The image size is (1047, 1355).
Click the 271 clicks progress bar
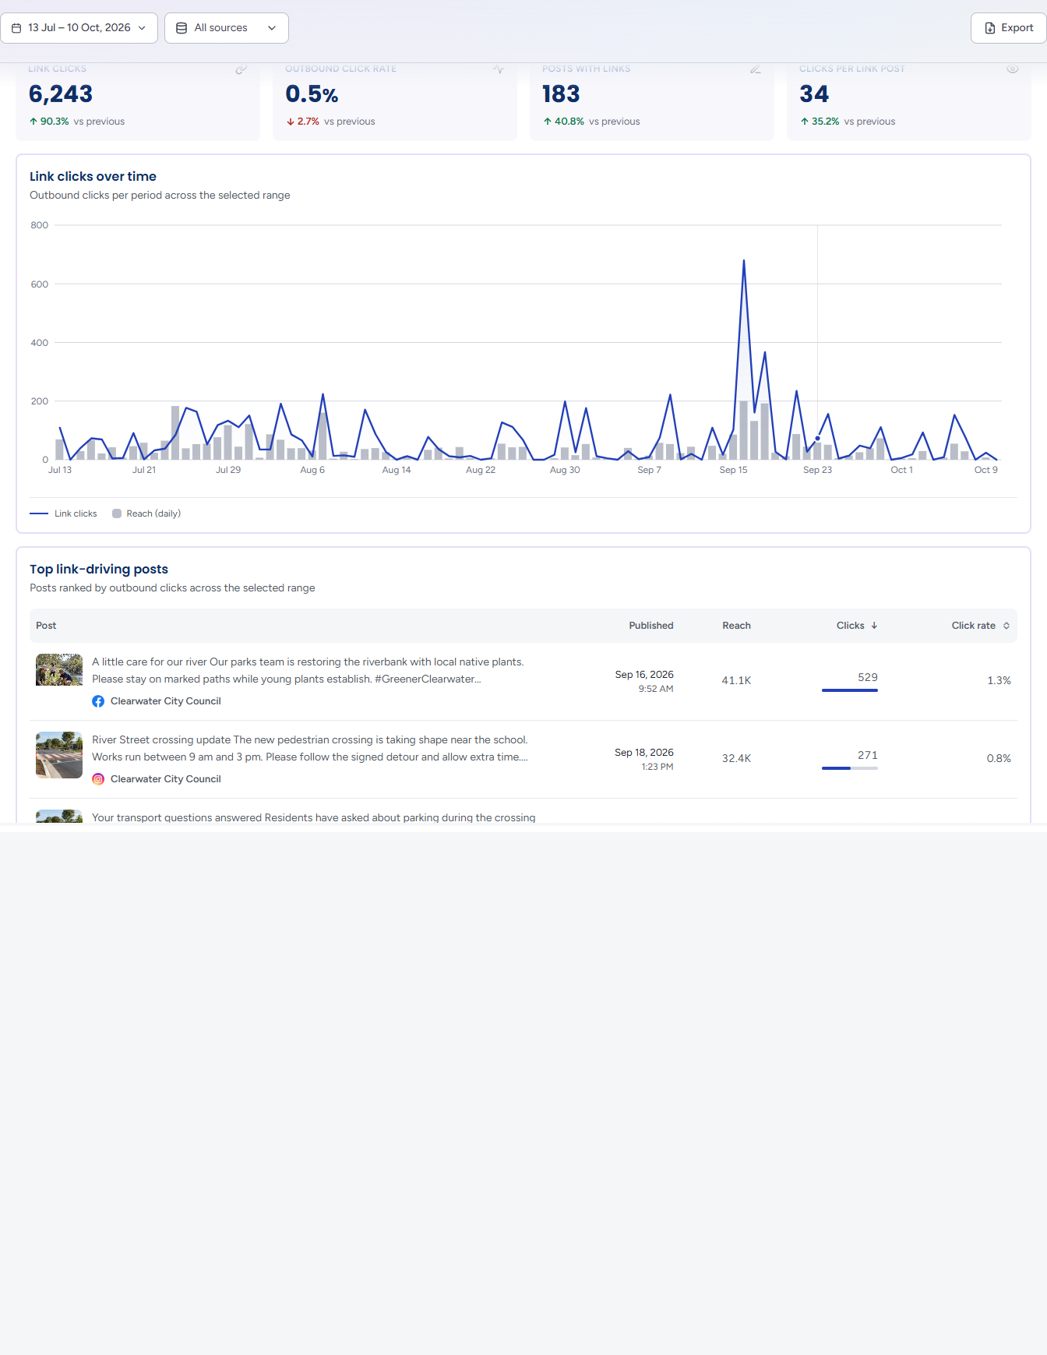coord(850,768)
